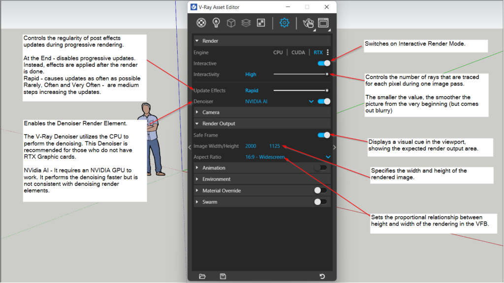Open the V-Ray Frame Buffer icon

coord(323,23)
